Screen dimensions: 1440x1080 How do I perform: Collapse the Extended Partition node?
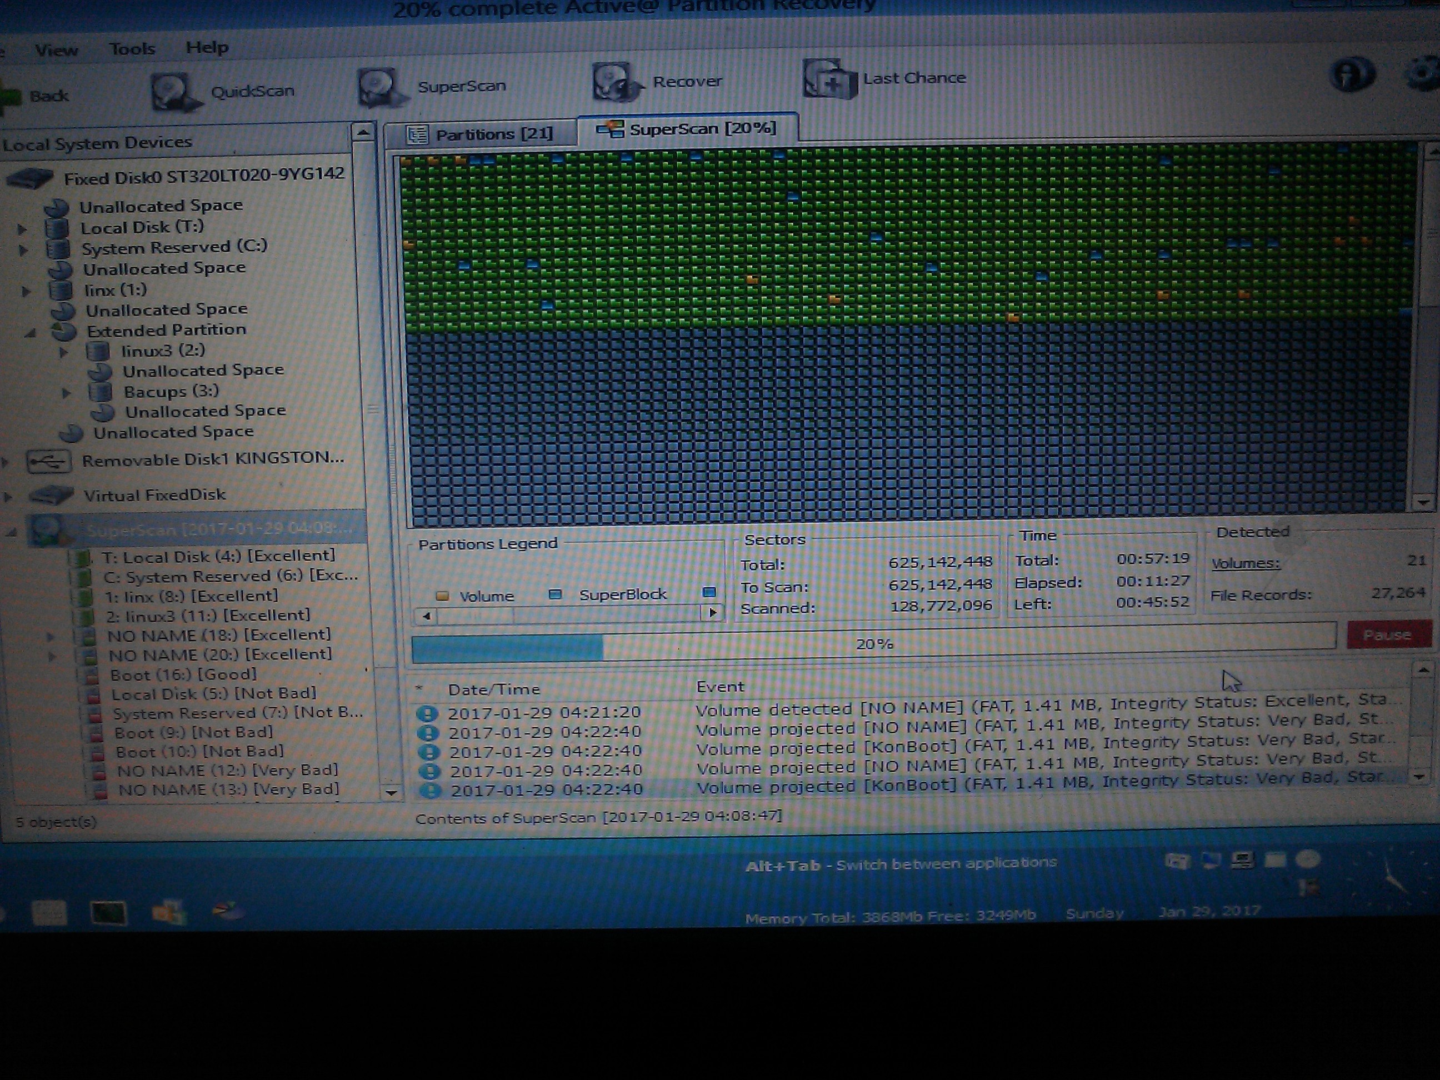(30, 333)
